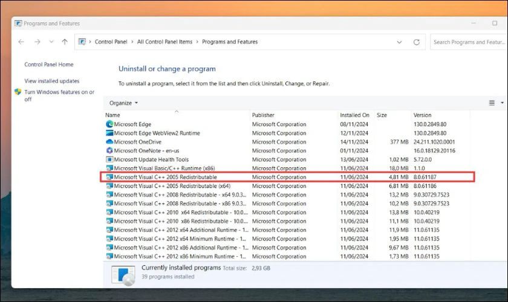Select Visual C++ 2005 Redistributable (x64) name
The height and width of the screenshot is (302, 508).
pyautogui.click(x=172, y=186)
